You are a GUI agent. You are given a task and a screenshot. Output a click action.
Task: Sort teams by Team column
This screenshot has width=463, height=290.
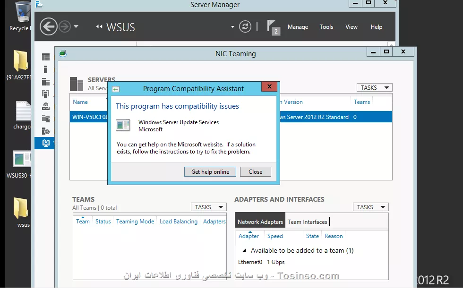83,222
